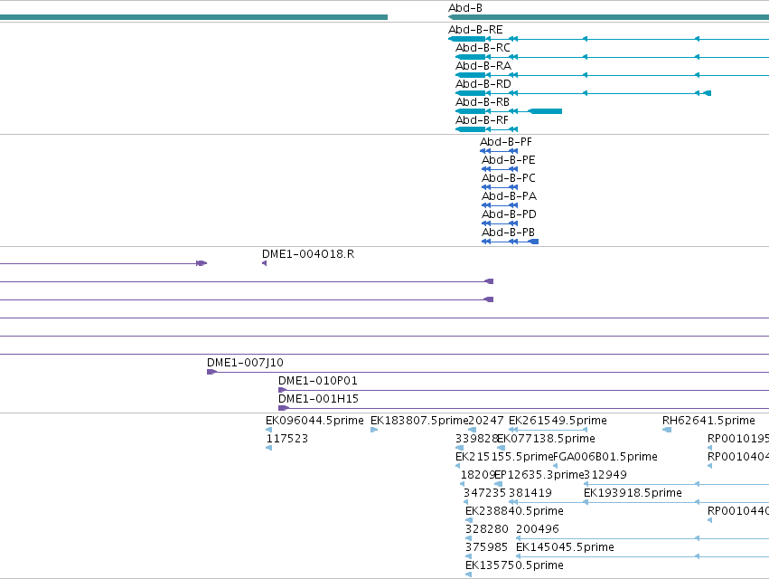Click the DME1-007J10 feature label
The width and height of the screenshot is (769, 579).
[x=245, y=363]
